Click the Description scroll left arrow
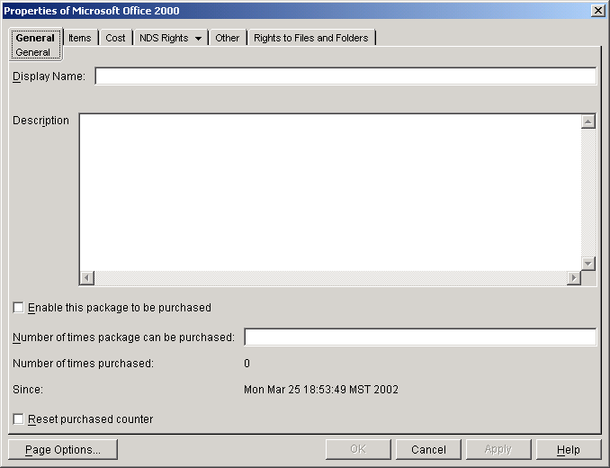The height and width of the screenshot is (468, 610). coord(86,278)
